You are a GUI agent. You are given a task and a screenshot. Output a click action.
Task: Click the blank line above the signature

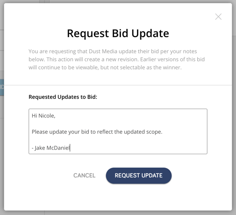118,140
